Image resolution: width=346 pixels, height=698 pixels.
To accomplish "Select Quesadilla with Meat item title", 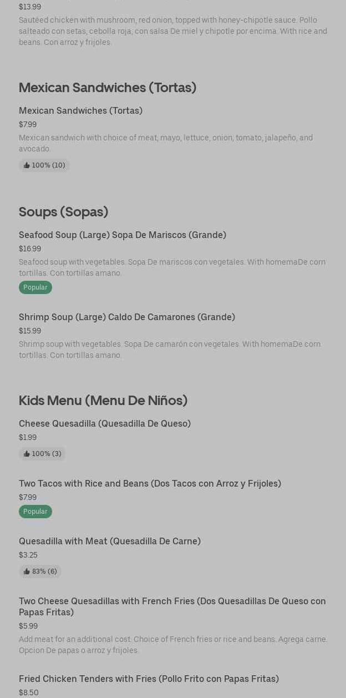I will (x=110, y=542).
